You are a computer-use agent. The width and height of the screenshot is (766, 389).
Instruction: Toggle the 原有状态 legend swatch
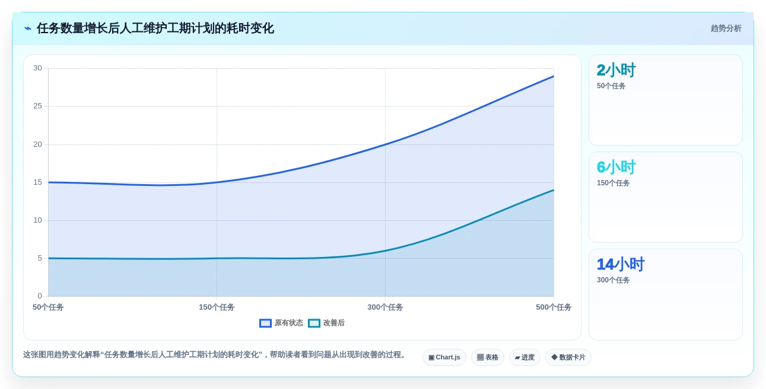265,323
